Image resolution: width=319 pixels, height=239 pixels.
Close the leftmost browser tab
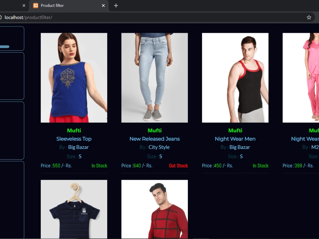click(24, 6)
